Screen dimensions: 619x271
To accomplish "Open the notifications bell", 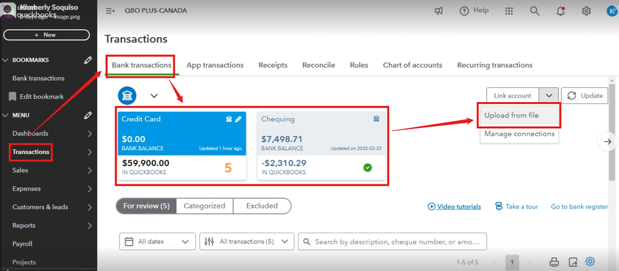I will pos(561,11).
